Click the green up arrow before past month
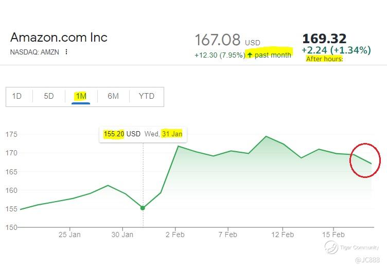The height and width of the screenshot is (269, 387). (250, 55)
